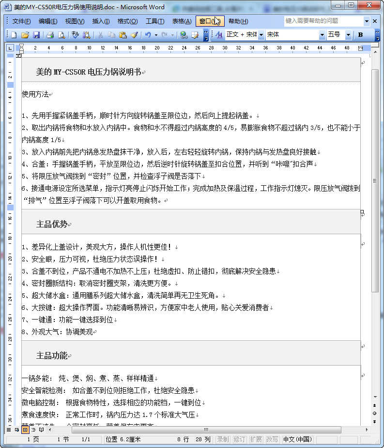Click the ruler tab selector box
The image size is (384, 448).
[x=10, y=48]
